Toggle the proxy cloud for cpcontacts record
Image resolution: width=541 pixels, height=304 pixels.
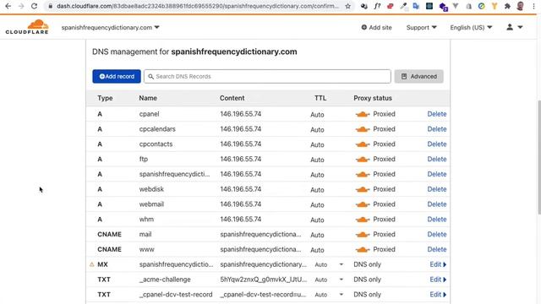pos(363,144)
